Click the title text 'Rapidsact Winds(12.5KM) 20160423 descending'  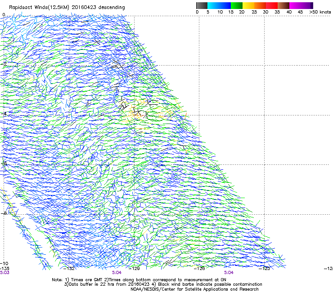pyautogui.click(x=67, y=8)
